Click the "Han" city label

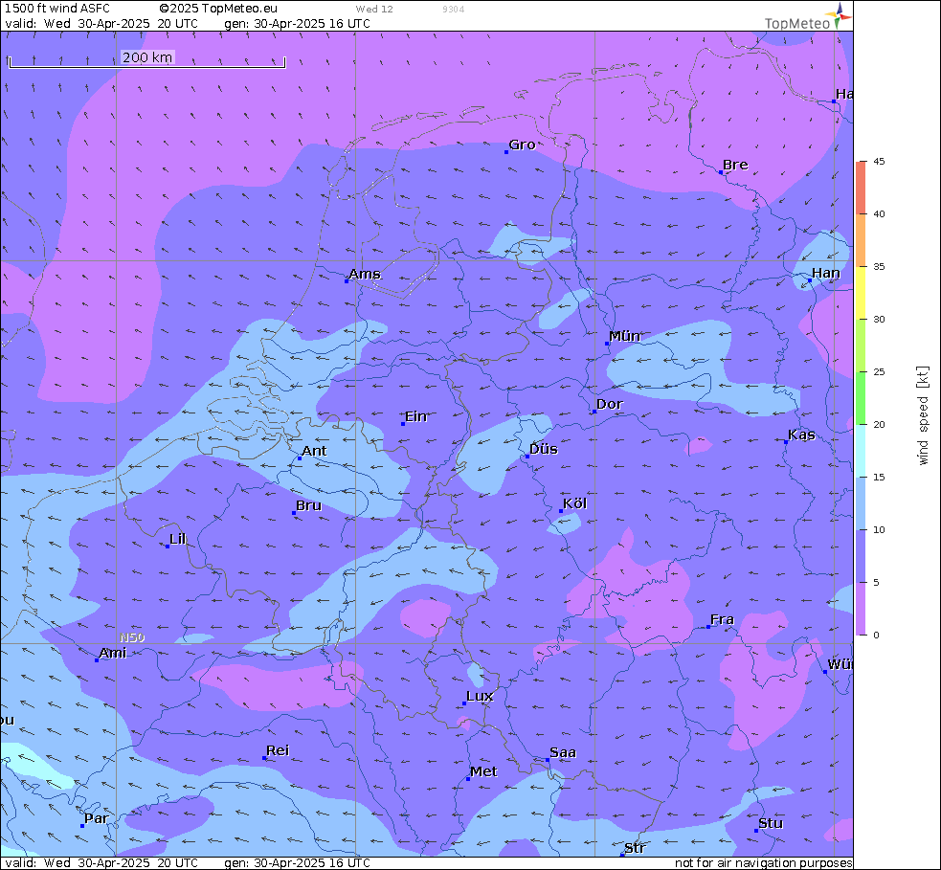(x=826, y=273)
